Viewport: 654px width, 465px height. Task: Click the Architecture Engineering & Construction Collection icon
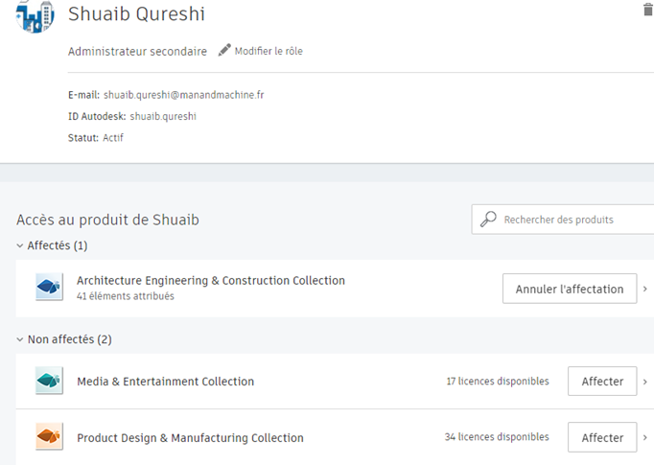point(49,287)
